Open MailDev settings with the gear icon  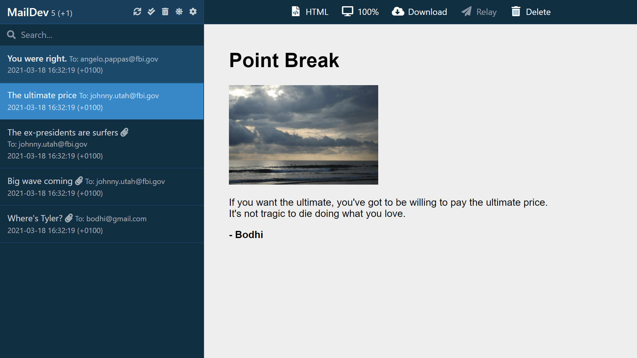click(193, 12)
